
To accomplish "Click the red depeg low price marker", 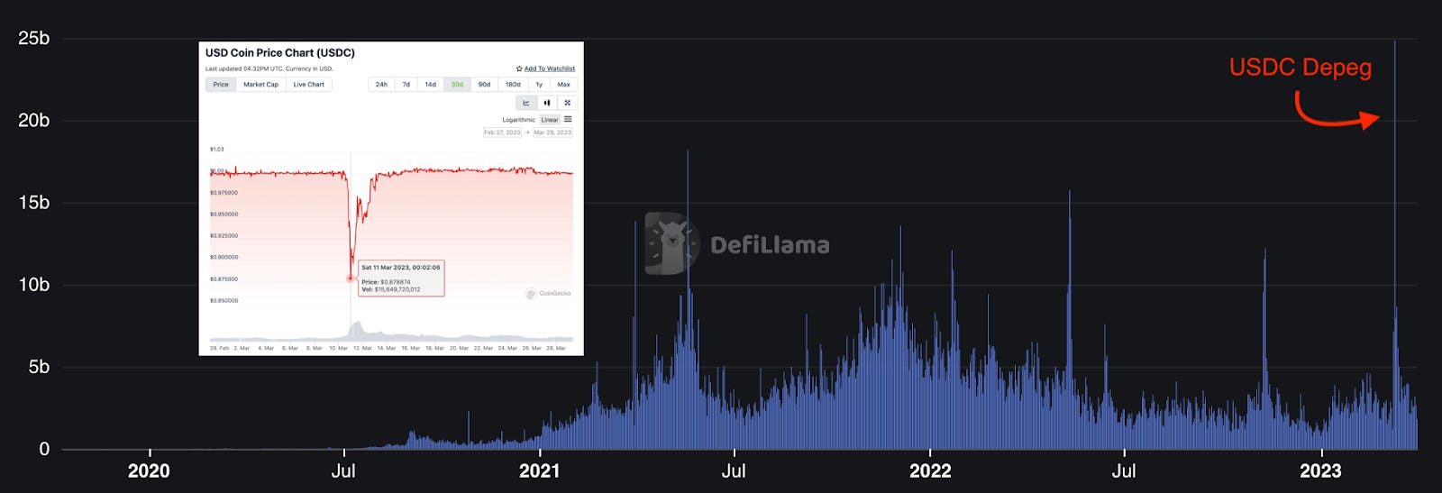I will (x=351, y=278).
